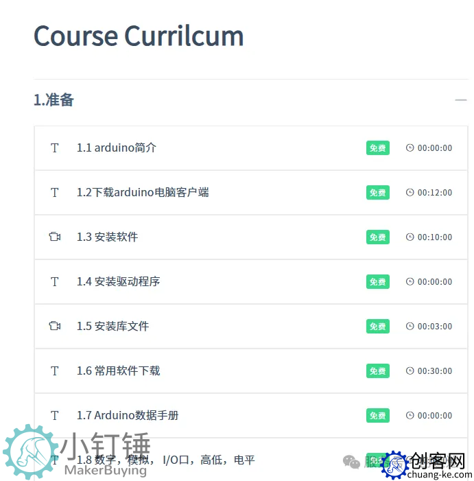The image size is (474, 481).
Task: Open lesson 1.2下载arduino电脑客户端
Action: pos(143,193)
